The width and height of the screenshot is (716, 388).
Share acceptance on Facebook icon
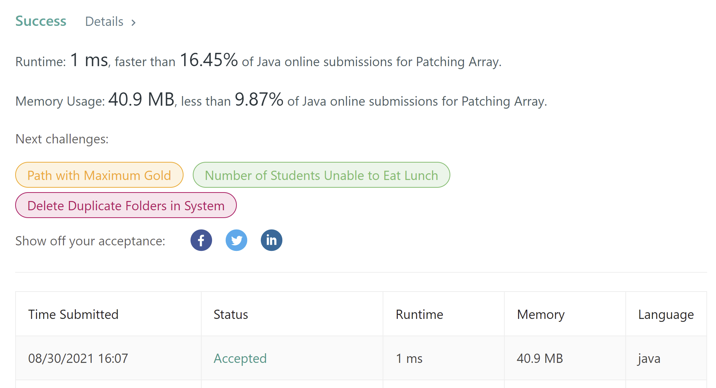tap(201, 241)
